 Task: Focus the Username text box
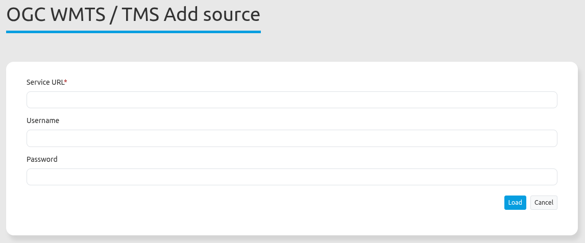point(291,138)
